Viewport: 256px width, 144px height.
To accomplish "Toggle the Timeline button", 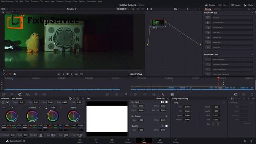I will [x=210, y=5].
